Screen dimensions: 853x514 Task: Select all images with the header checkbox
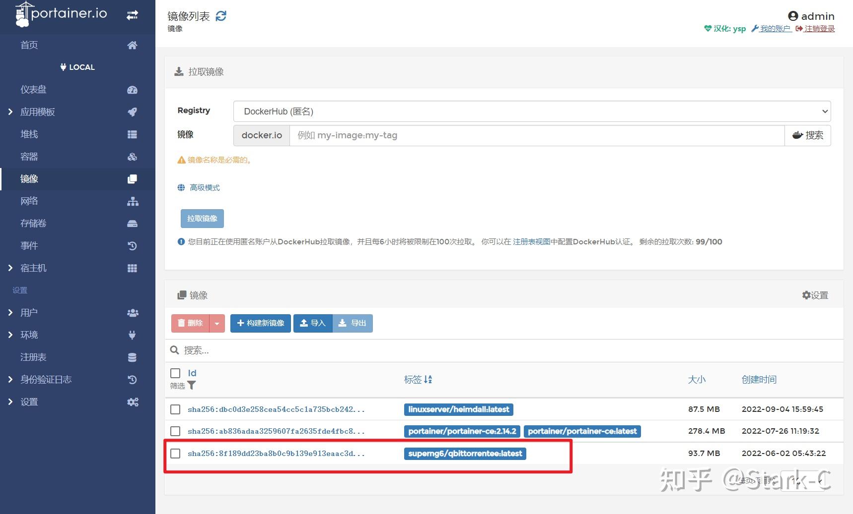pyautogui.click(x=175, y=373)
